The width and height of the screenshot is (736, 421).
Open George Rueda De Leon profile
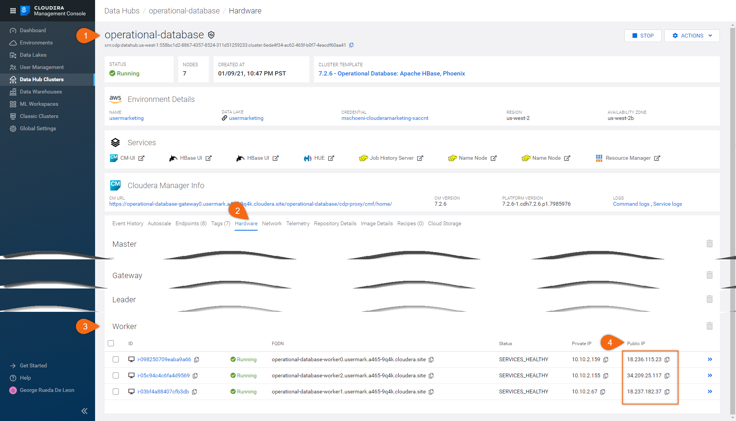(x=48, y=390)
